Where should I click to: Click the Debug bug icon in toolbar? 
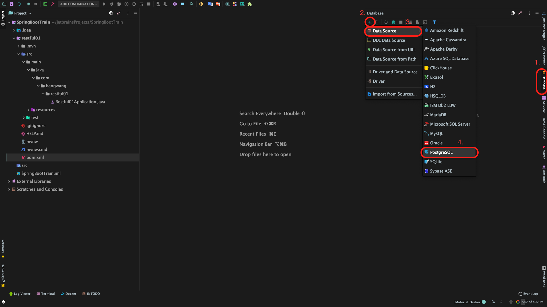point(112,4)
